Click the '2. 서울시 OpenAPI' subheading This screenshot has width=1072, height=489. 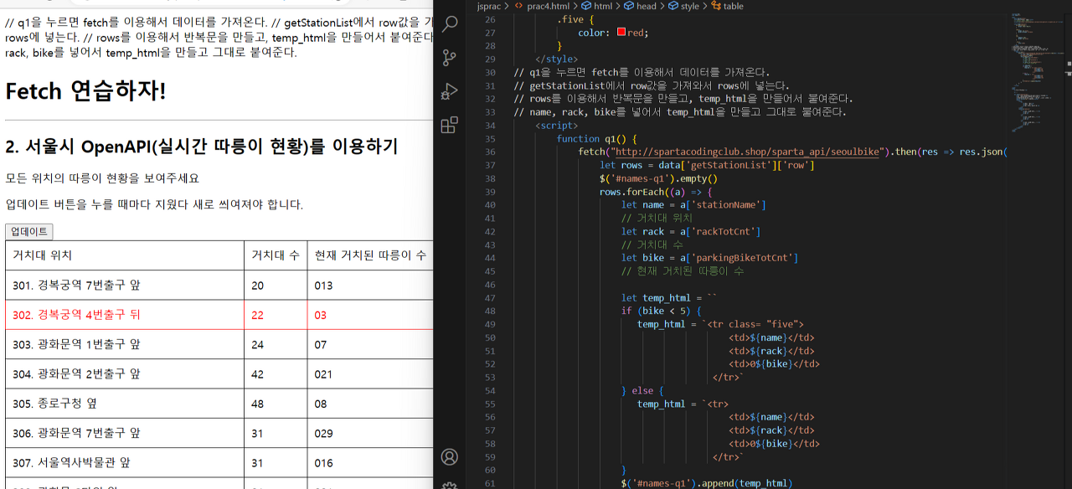click(201, 147)
